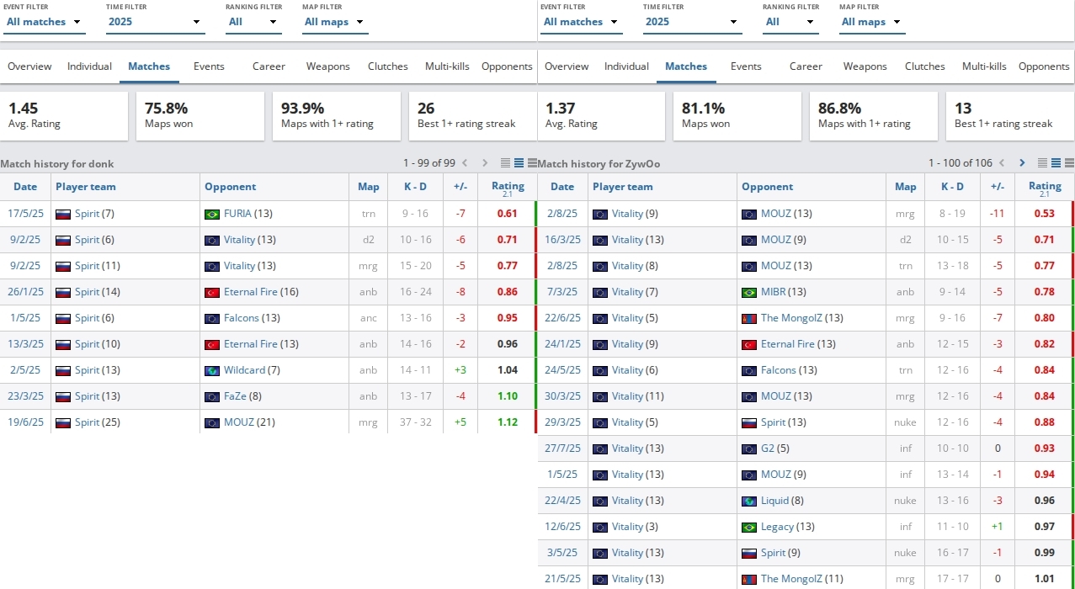Open the Individual tab on ZywOo page
This screenshot has height=589, width=1075.
pos(626,66)
